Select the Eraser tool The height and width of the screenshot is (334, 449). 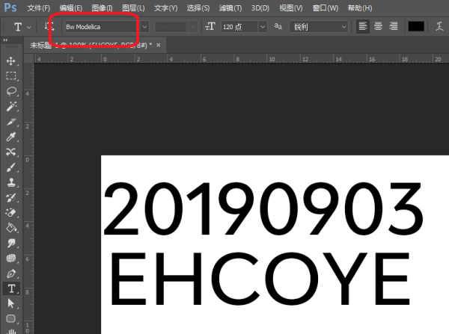point(11,213)
